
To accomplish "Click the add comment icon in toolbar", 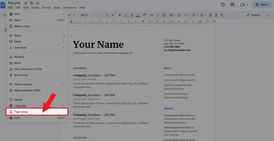I will [x=158, y=15].
